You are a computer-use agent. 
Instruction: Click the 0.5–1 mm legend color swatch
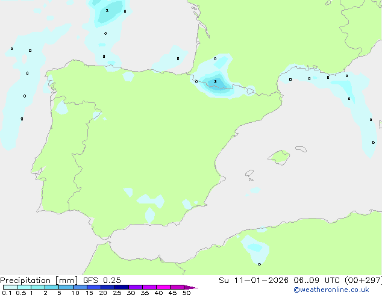[x=24, y=287]
